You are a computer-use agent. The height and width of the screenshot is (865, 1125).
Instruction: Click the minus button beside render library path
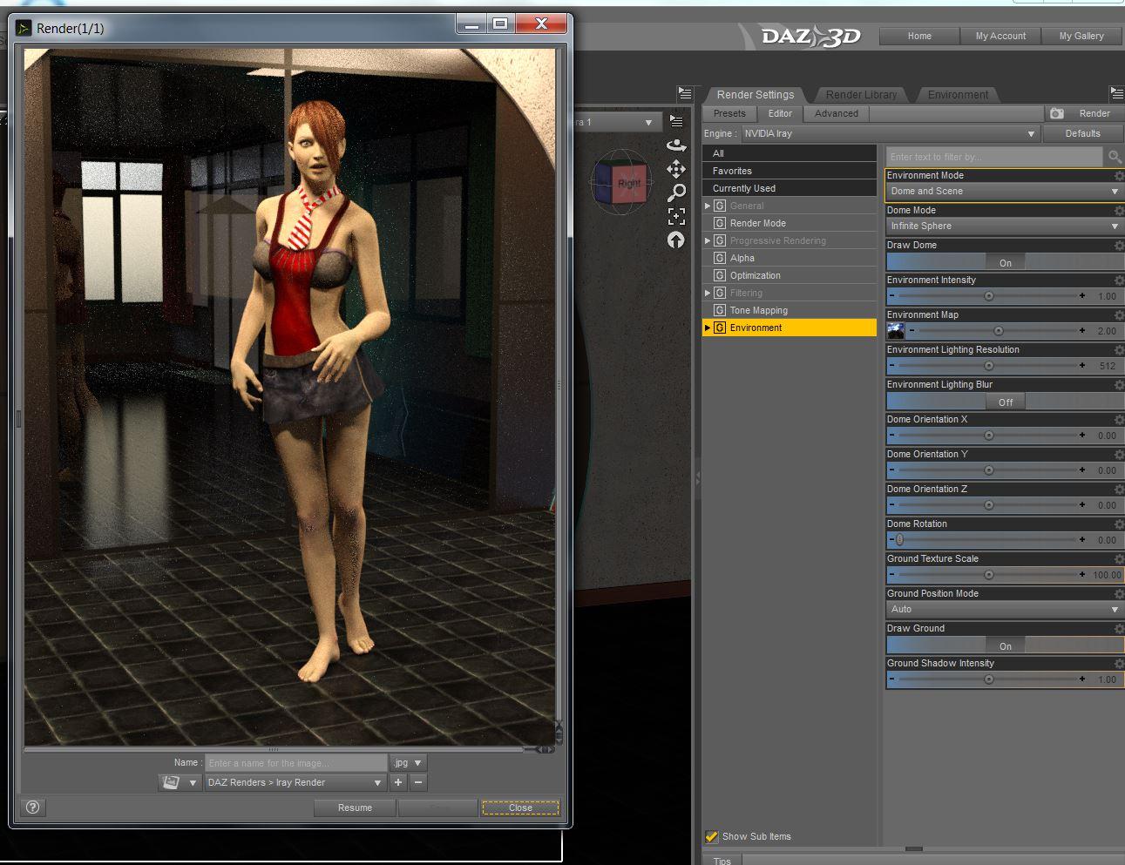click(x=418, y=782)
